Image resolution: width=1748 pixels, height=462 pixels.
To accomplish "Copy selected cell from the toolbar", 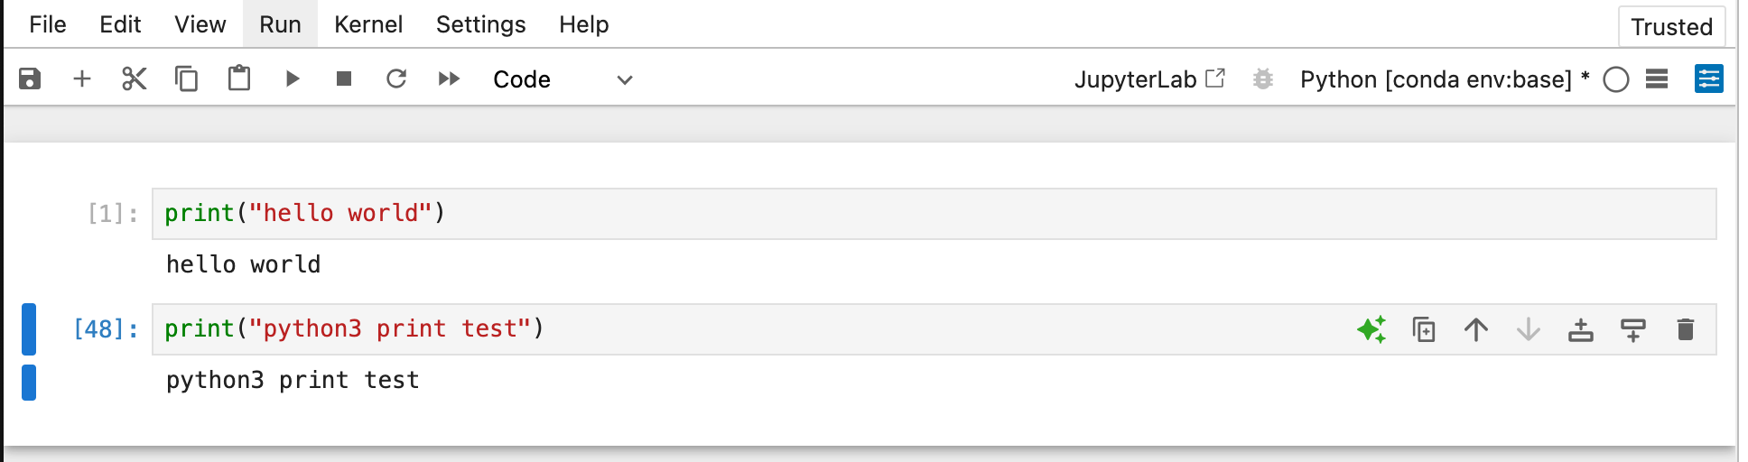I will coord(187,79).
